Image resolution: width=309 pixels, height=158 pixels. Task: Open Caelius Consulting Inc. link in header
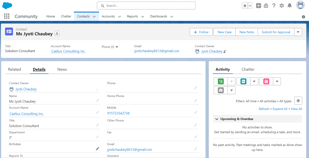(x=68, y=51)
